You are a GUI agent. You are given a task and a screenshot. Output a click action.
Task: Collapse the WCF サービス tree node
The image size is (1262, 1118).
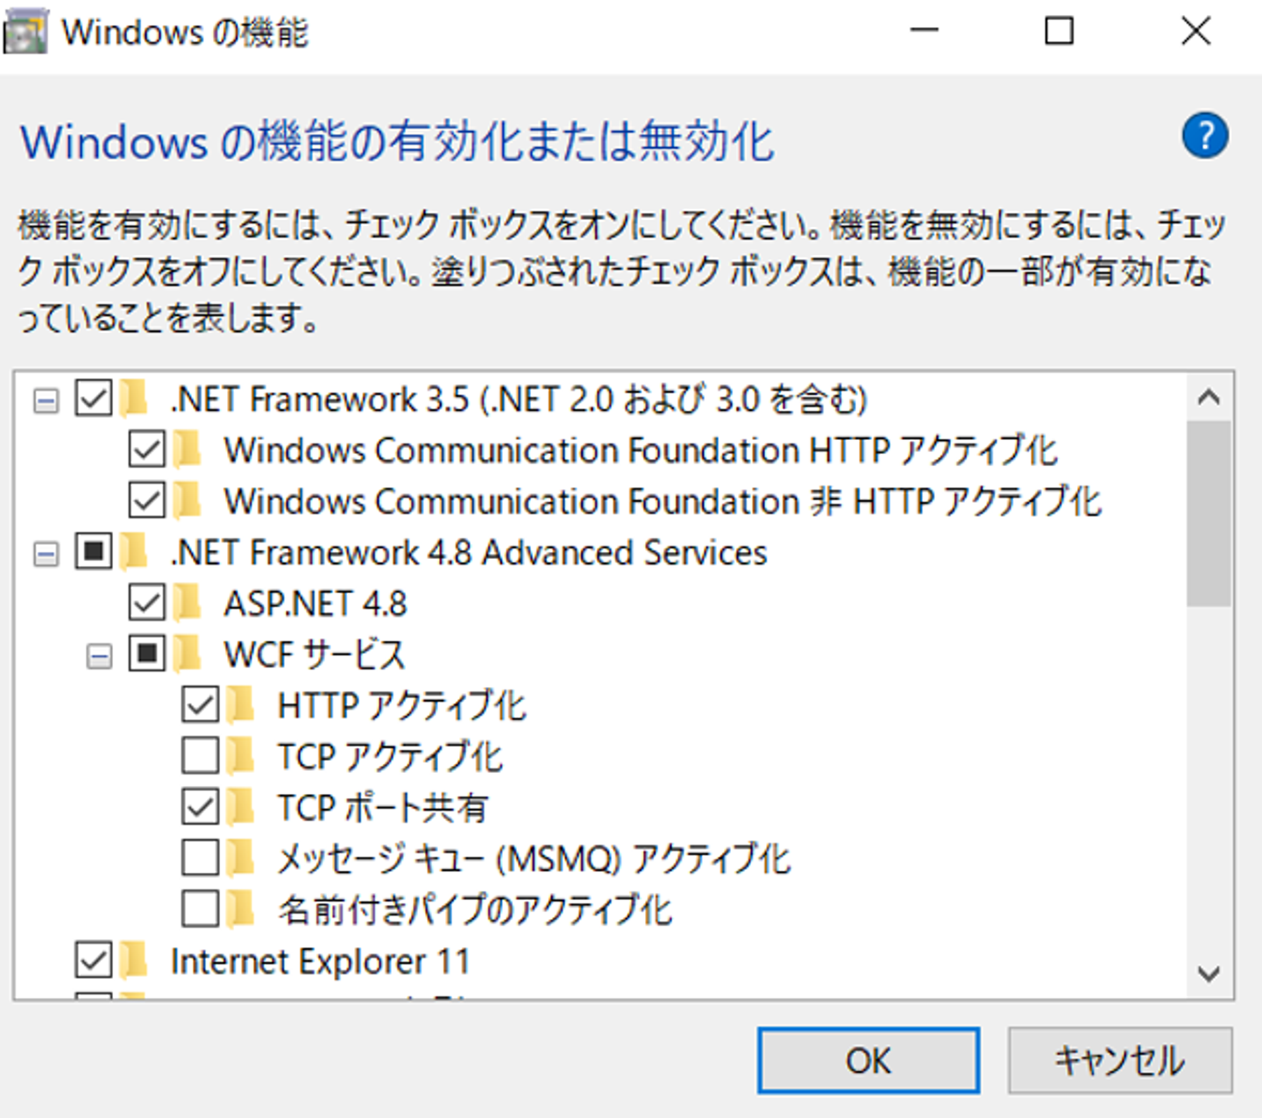click(99, 655)
